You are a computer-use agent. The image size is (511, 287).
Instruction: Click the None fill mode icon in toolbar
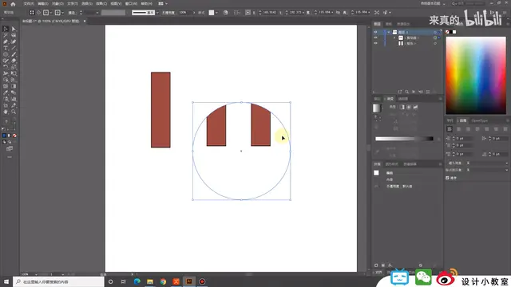coord(14,136)
